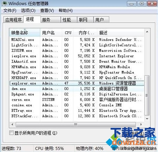Click the 物理内存: 40% status entry
158x152 pixels.
pyautogui.click(x=89, y=148)
